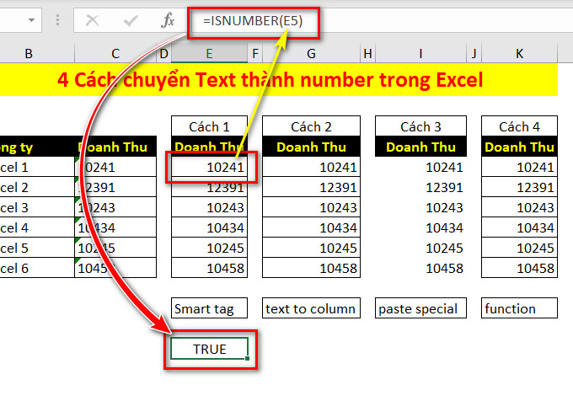The image size is (573, 417).
Task: Select the 'Cách 1' label cell
Action: [x=209, y=126]
